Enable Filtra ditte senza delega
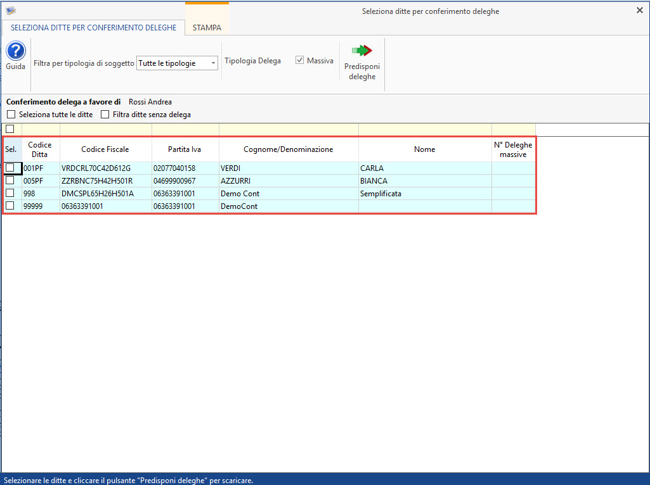The image size is (650, 485). point(105,114)
